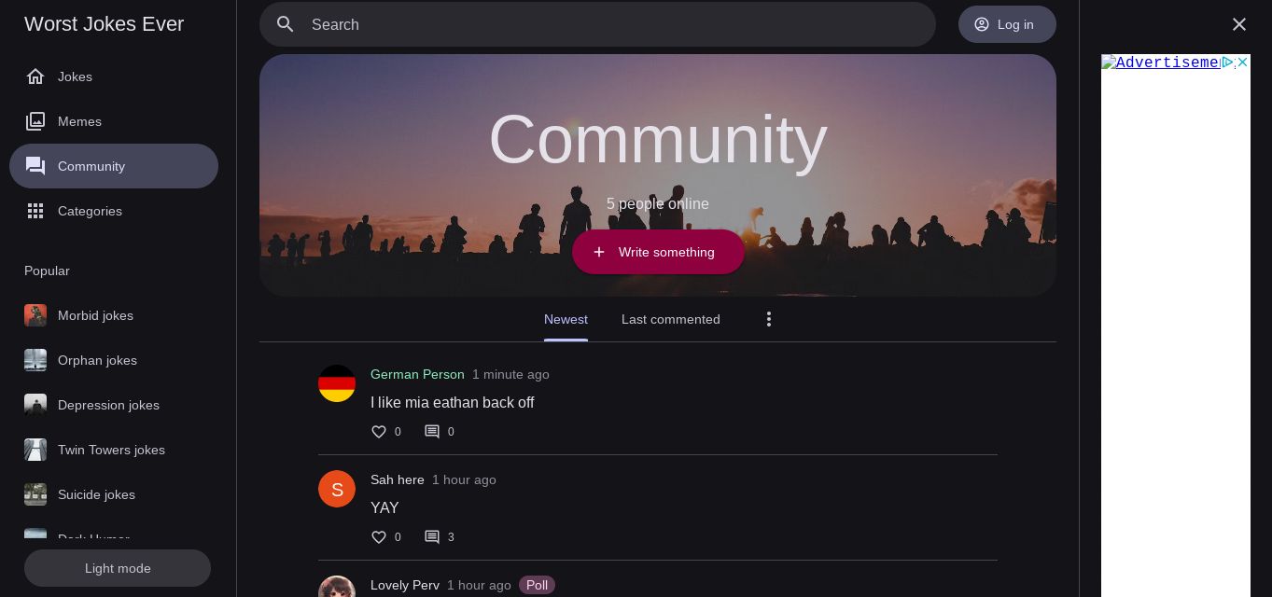This screenshot has width=1272, height=597.
Task: Open the Categories grid icon
Action: click(35, 211)
